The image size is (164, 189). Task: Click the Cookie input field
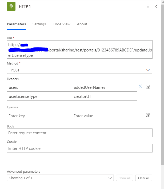click(x=79, y=148)
